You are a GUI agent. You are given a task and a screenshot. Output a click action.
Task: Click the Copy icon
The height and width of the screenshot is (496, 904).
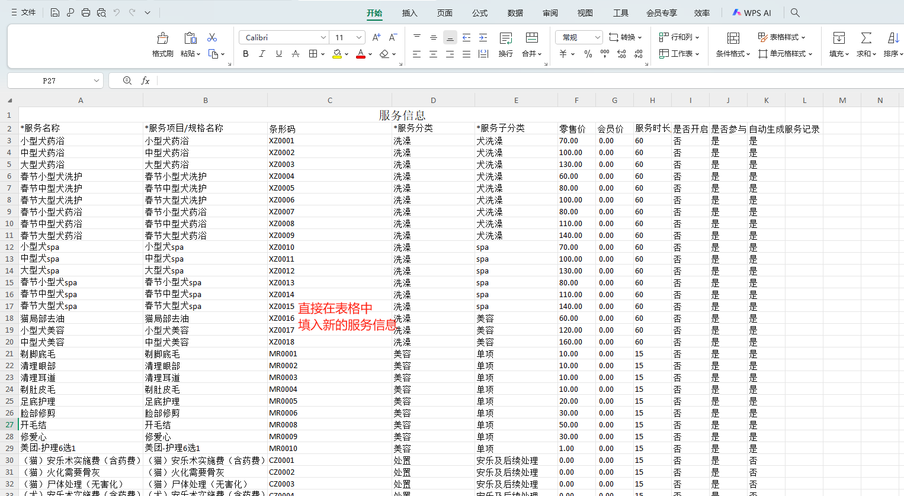click(213, 54)
